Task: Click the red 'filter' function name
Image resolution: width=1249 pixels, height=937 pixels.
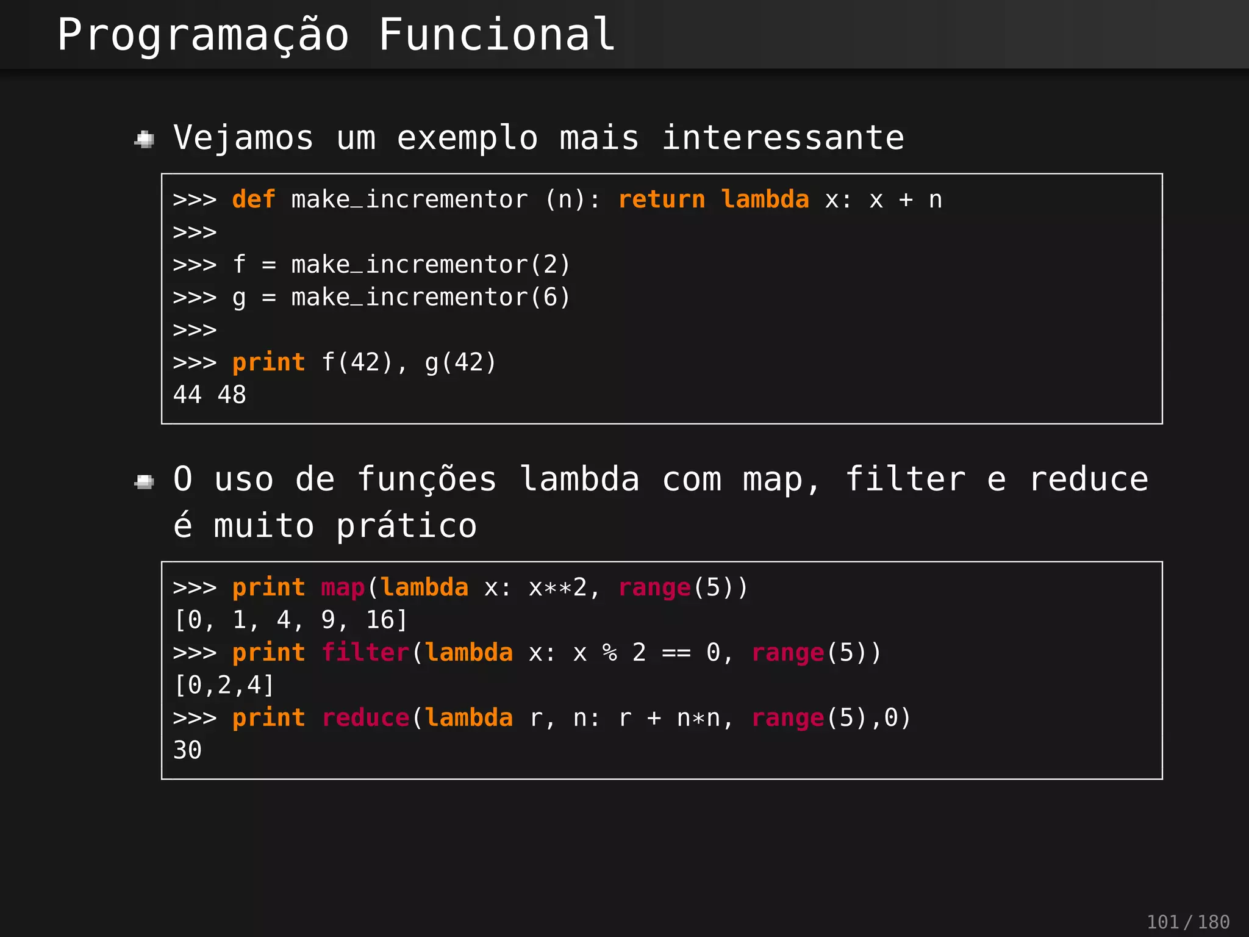Action: click(x=365, y=653)
